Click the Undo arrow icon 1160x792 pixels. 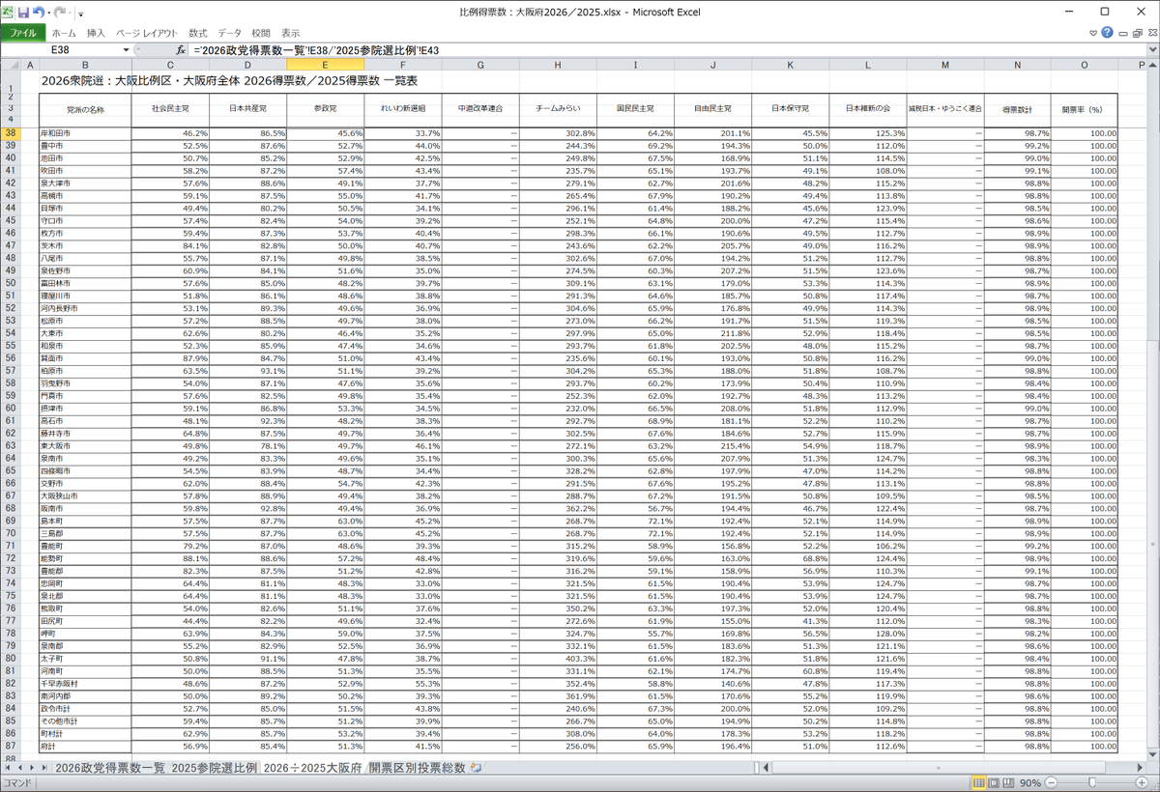39,13
